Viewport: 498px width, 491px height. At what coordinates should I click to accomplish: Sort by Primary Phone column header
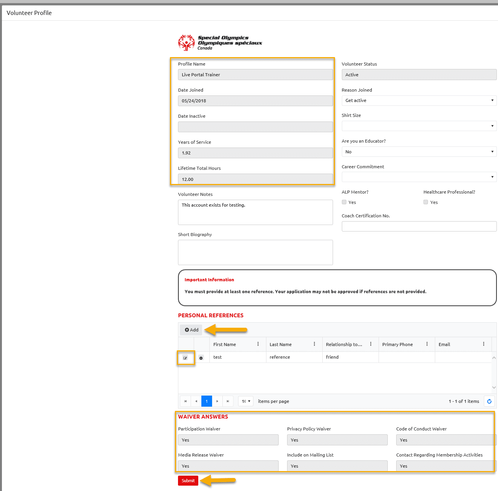397,345
